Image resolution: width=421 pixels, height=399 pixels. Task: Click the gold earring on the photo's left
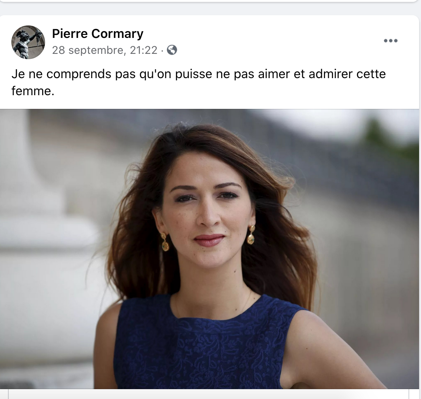pyautogui.click(x=165, y=242)
